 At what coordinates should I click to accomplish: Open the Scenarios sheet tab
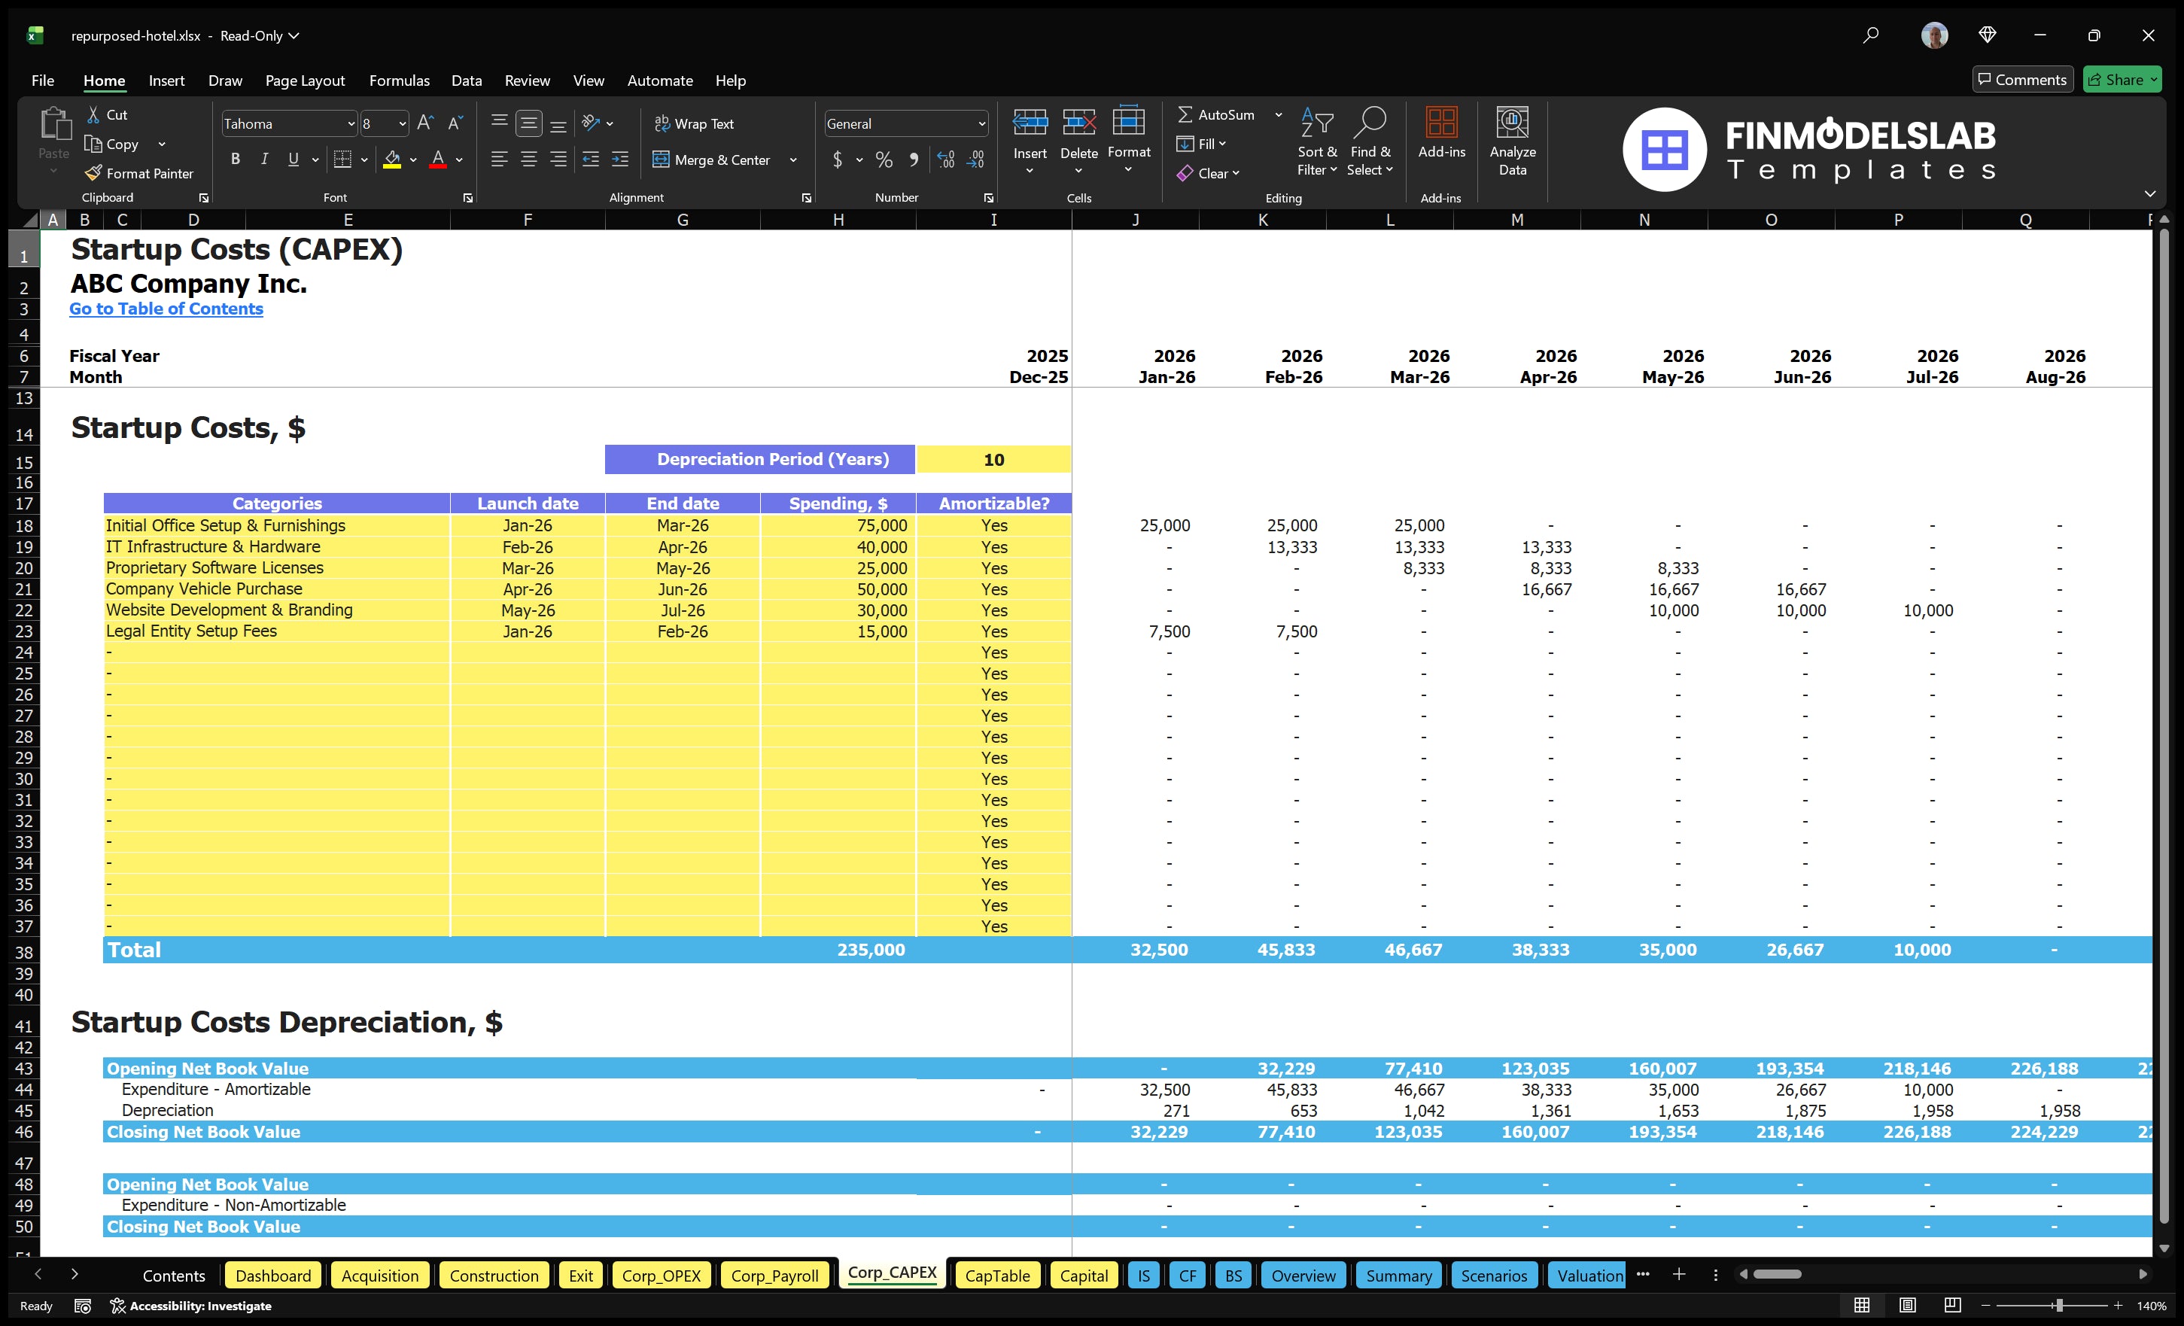tap(1494, 1275)
